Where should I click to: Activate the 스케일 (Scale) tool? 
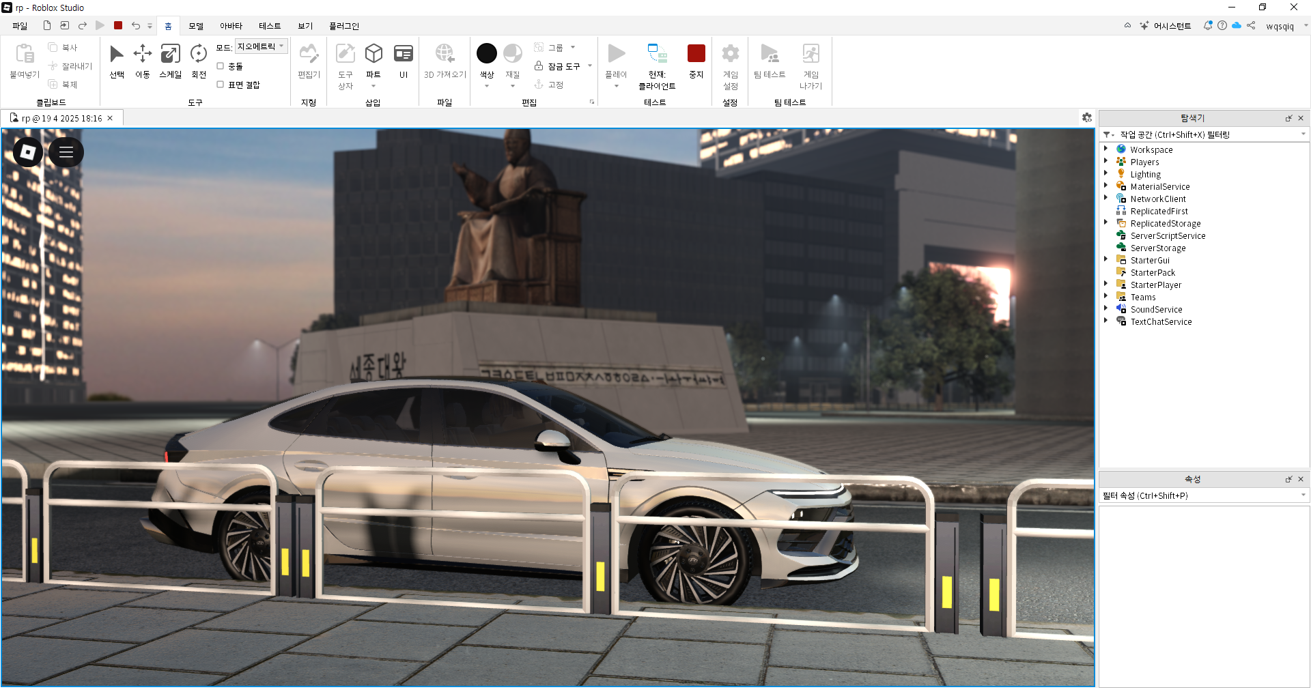pyautogui.click(x=170, y=61)
